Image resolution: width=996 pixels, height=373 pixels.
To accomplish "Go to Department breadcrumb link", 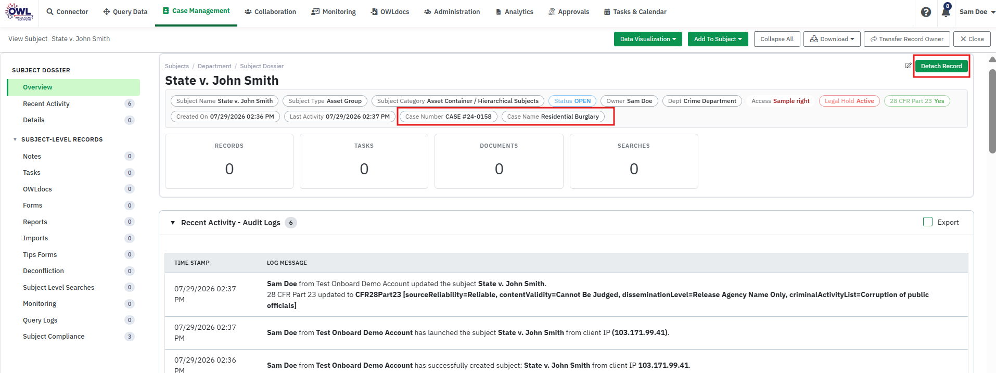I will click(214, 66).
